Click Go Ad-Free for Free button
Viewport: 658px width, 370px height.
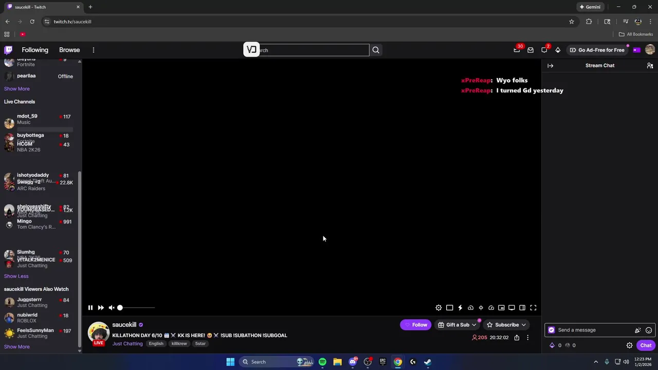(597, 50)
